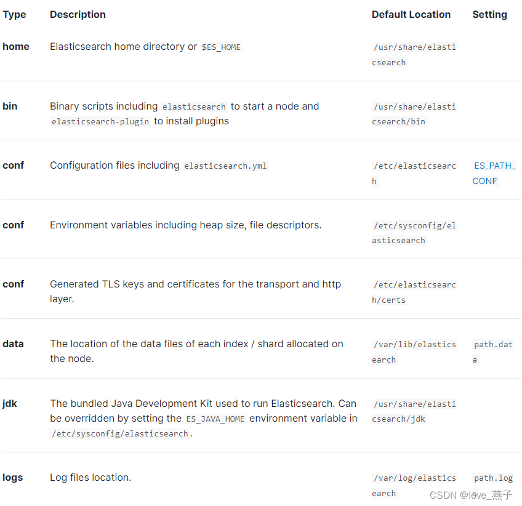Click the Description column header
The width and height of the screenshot is (522, 506).
pos(78,15)
